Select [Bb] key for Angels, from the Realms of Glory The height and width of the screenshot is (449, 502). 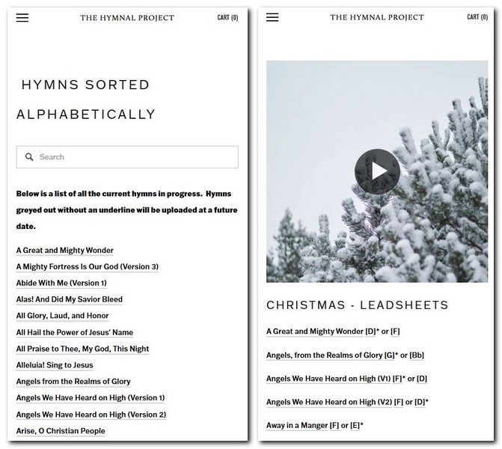point(417,355)
